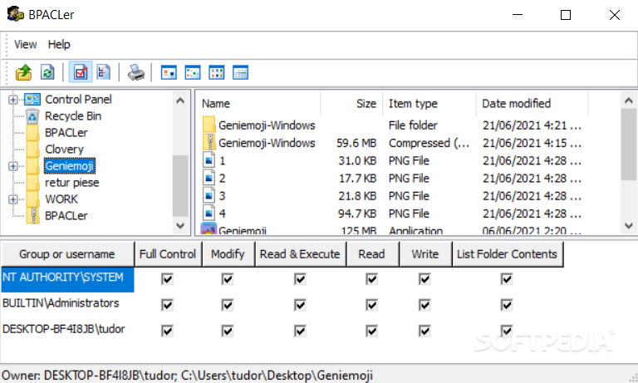Click the BPACLer title bar app icon
Screen dimensions: 638x383
coord(16,14)
